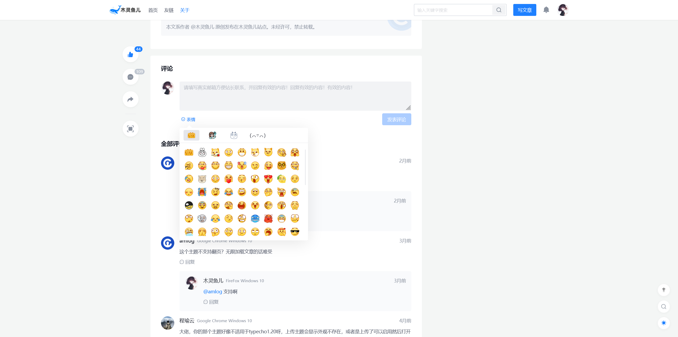Switch to the bilibili TV emoji tab

pos(234,136)
